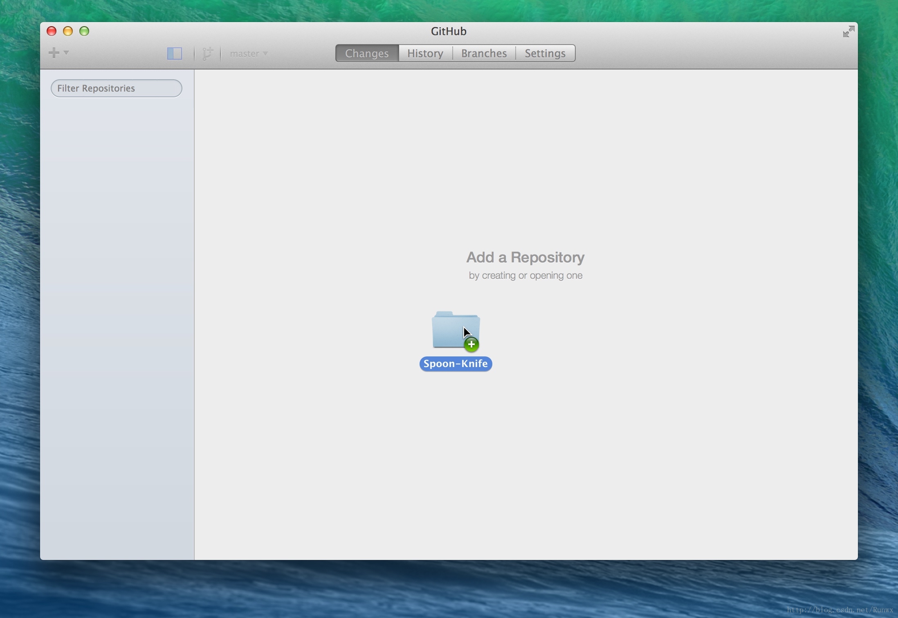
Task: Click the GitHub window title text
Action: 449,31
